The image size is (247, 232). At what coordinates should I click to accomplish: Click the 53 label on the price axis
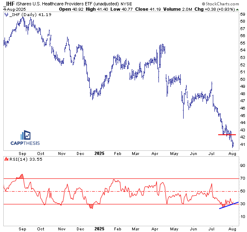click(242, 58)
